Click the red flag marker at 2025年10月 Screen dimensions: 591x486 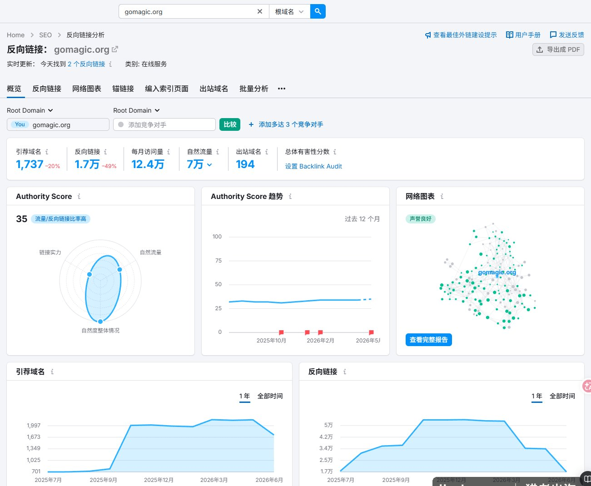[x=281, y=332]
